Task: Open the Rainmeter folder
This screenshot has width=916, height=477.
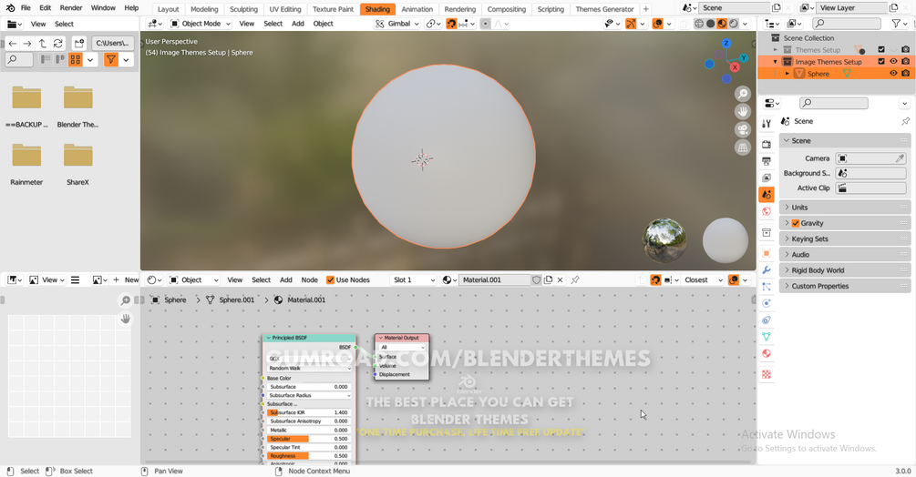Action: [26, 164]
